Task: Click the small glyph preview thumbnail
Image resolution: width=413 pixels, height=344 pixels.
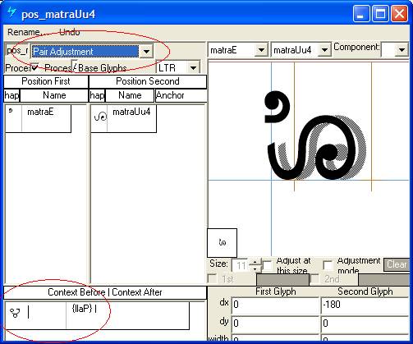Action: pyautogui.click(x=222, y=242)
